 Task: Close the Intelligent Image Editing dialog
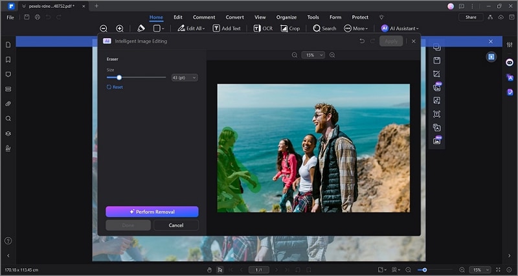(414, 41)
